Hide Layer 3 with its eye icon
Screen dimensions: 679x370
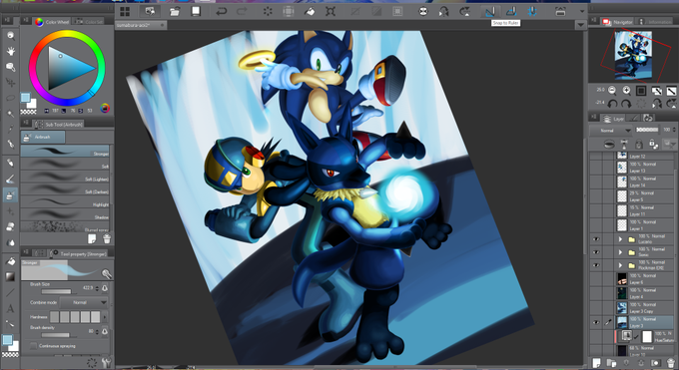point(596,322)
